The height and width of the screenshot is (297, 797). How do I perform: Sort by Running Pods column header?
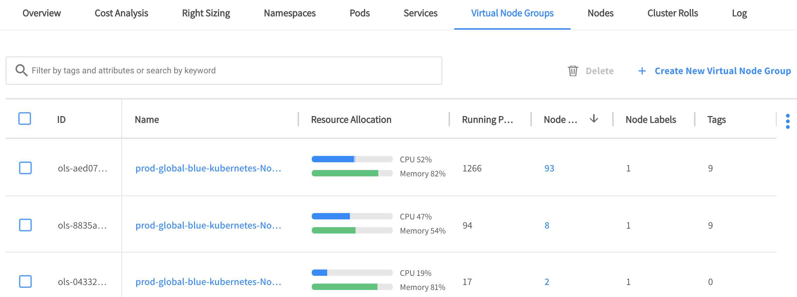487,120
